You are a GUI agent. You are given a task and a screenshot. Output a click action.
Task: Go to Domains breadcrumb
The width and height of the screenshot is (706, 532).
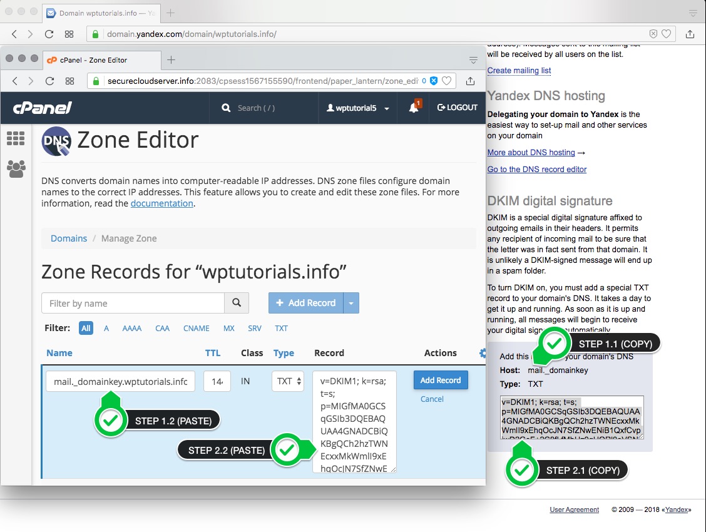69,238
